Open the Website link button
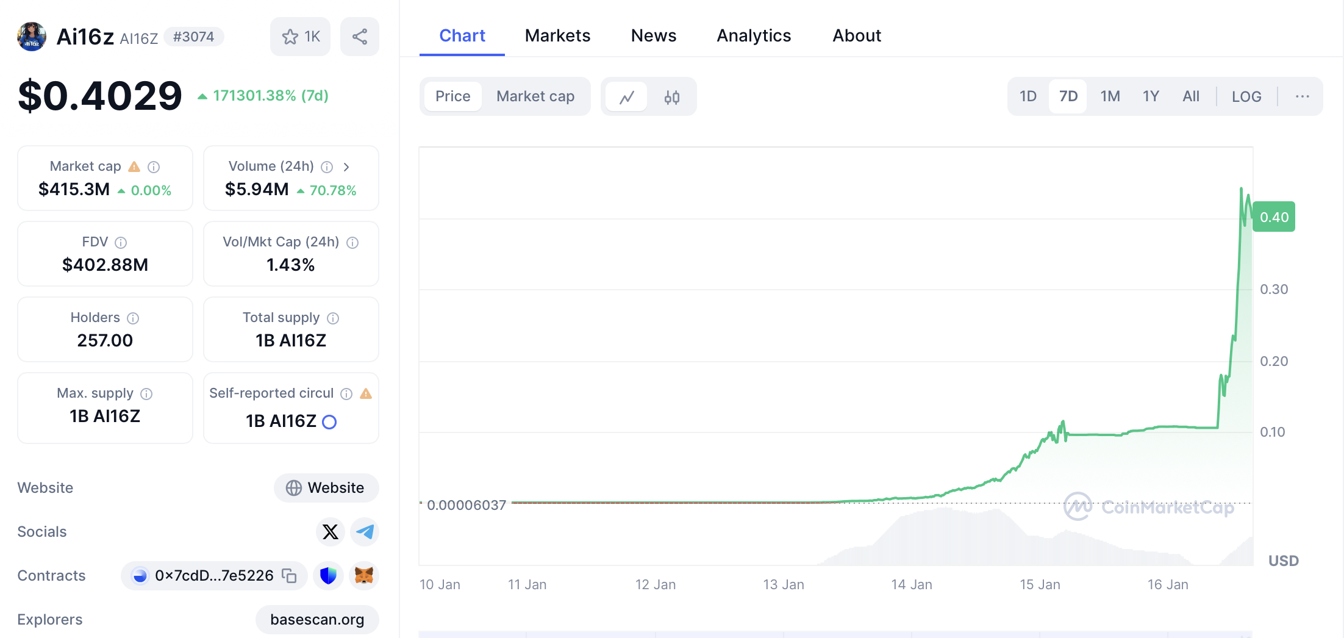The width and height of the screenshot is (1344, 638). coord(326,488)
